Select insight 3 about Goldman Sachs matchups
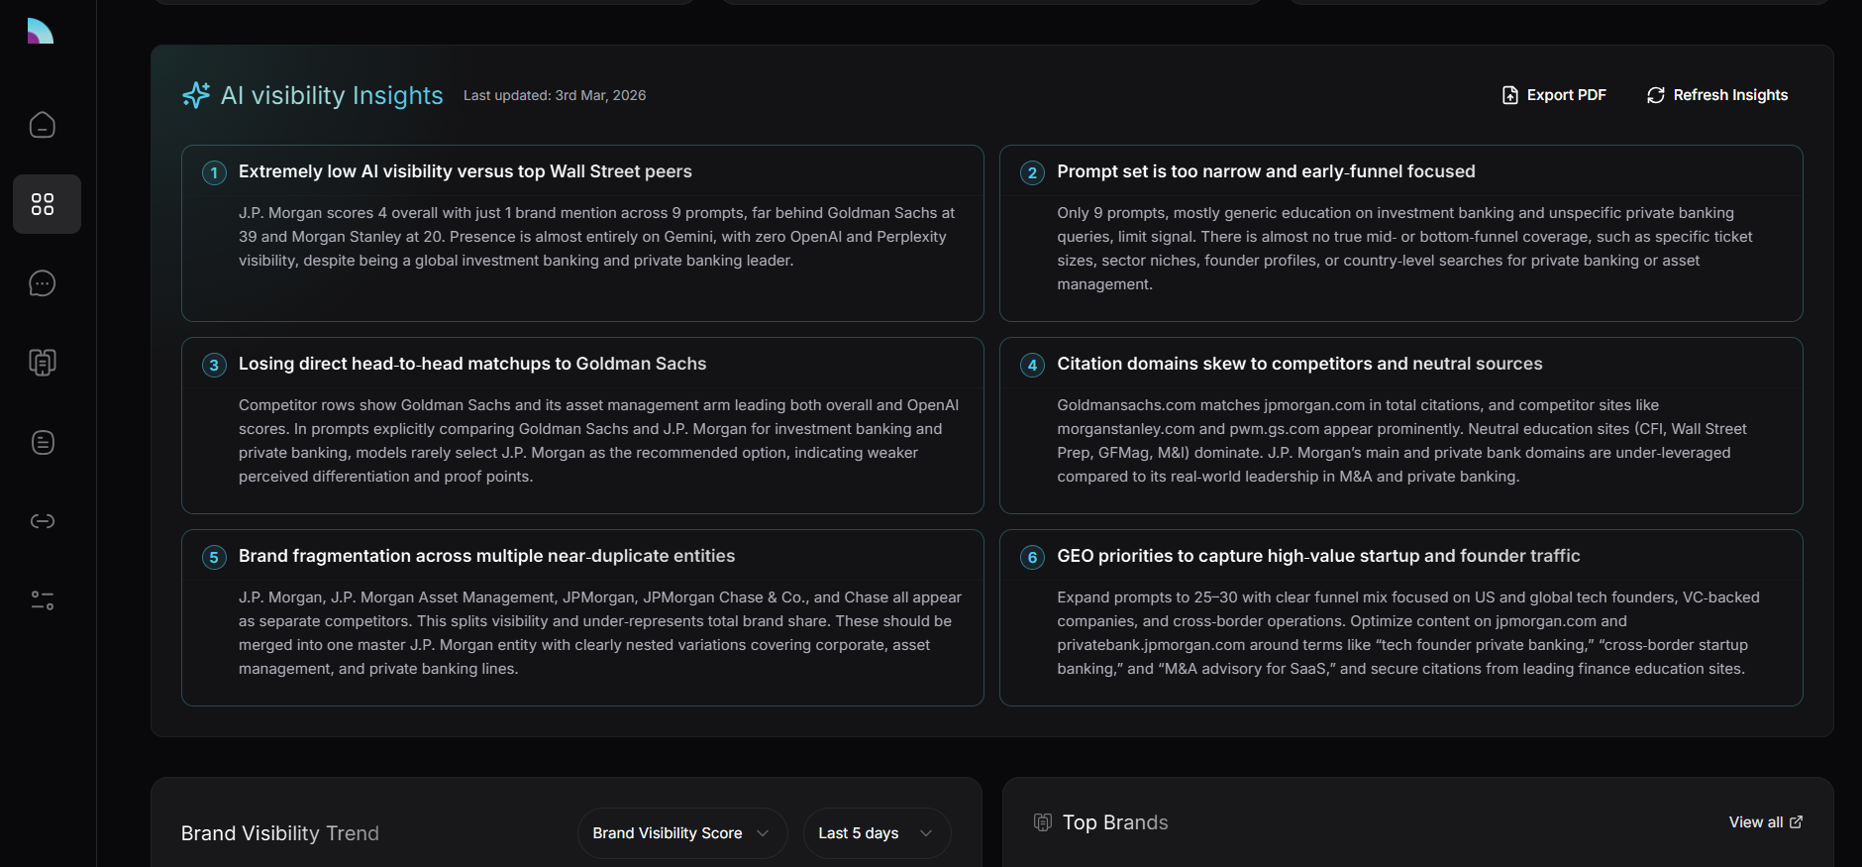Image resolution: width=1862 pixels, height=867 pixels. 582,425
